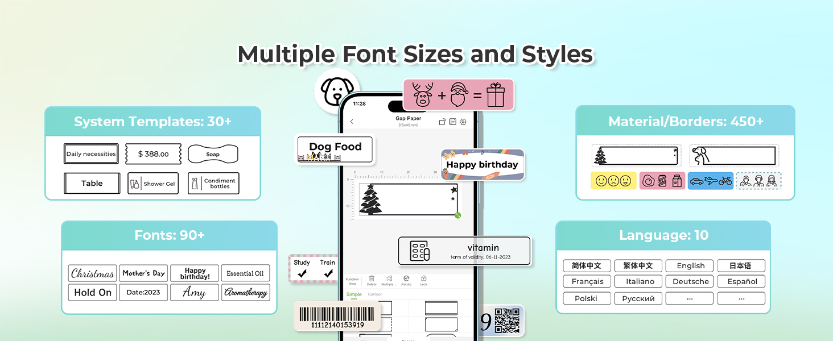Toggle the Lock icon in the phone toolbar
The image size is (833, 341).
(x=424, y=278)
